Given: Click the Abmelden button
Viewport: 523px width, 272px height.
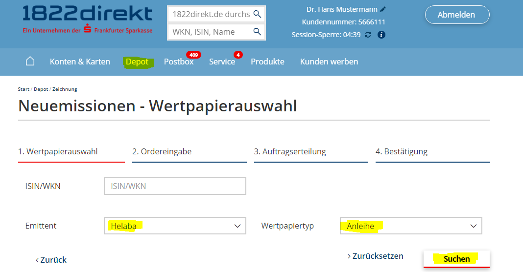Looking at the screenshot, I should click(456, 15).
